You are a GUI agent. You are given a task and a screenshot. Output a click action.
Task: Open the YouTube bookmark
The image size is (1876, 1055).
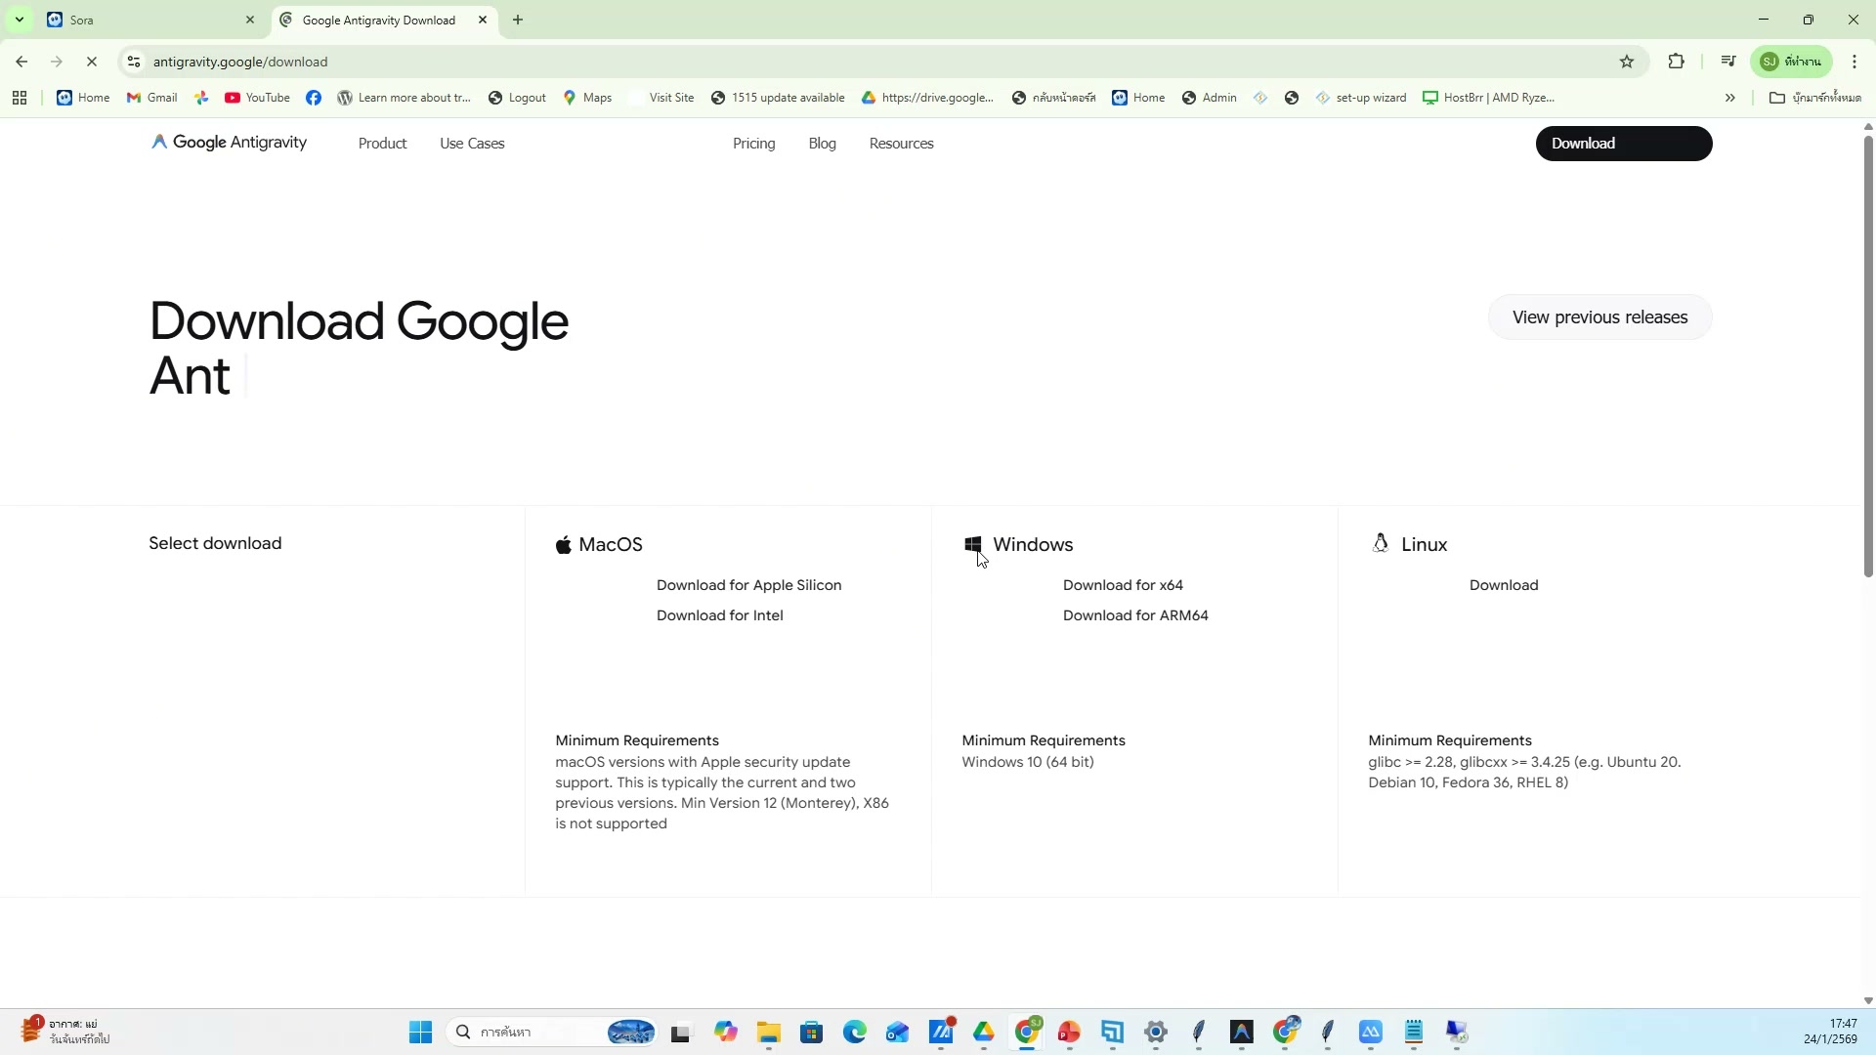click(x=257, y=98)
